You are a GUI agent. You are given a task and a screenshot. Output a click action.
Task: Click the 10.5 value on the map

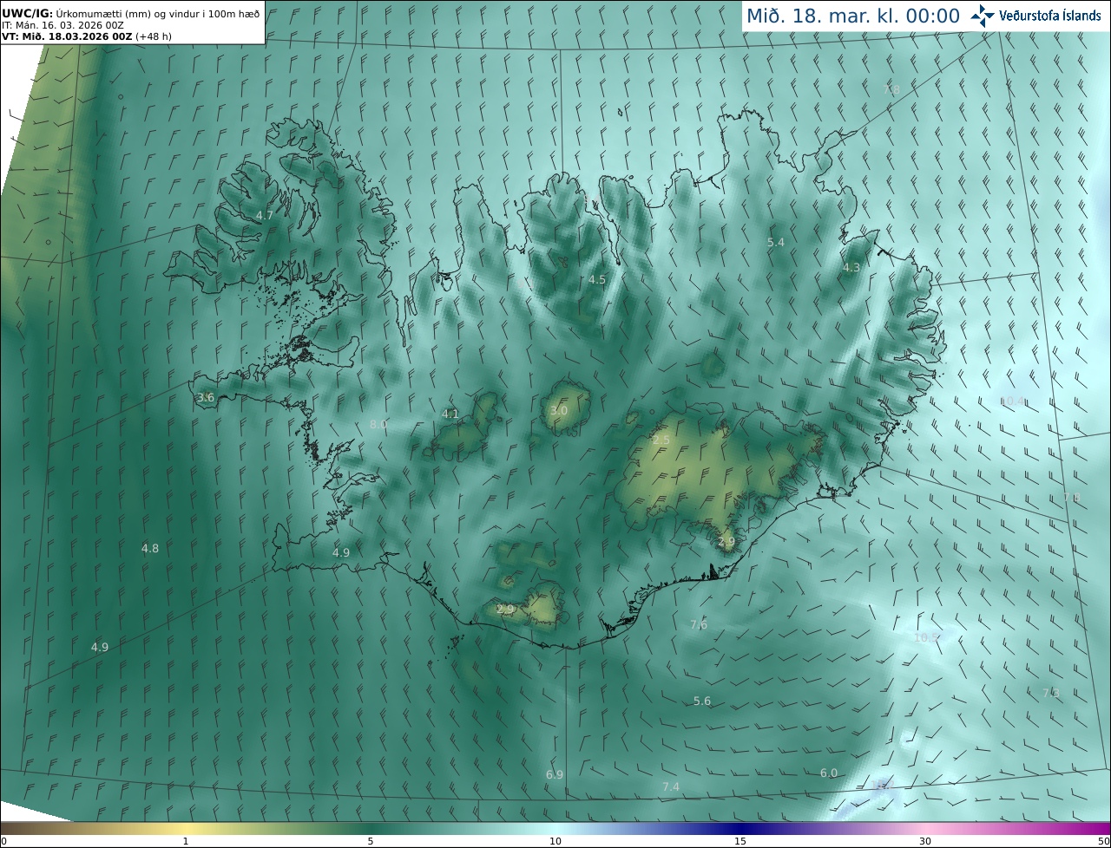click(x=928, y=637)
